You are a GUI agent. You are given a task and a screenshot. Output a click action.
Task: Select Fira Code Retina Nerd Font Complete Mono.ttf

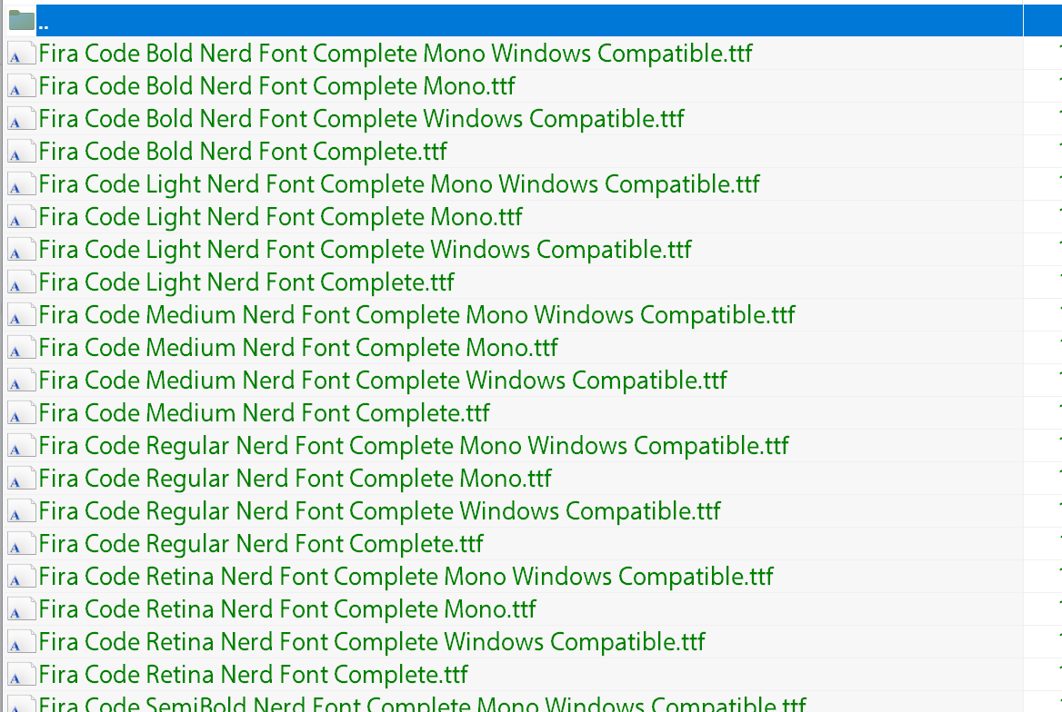287,609
